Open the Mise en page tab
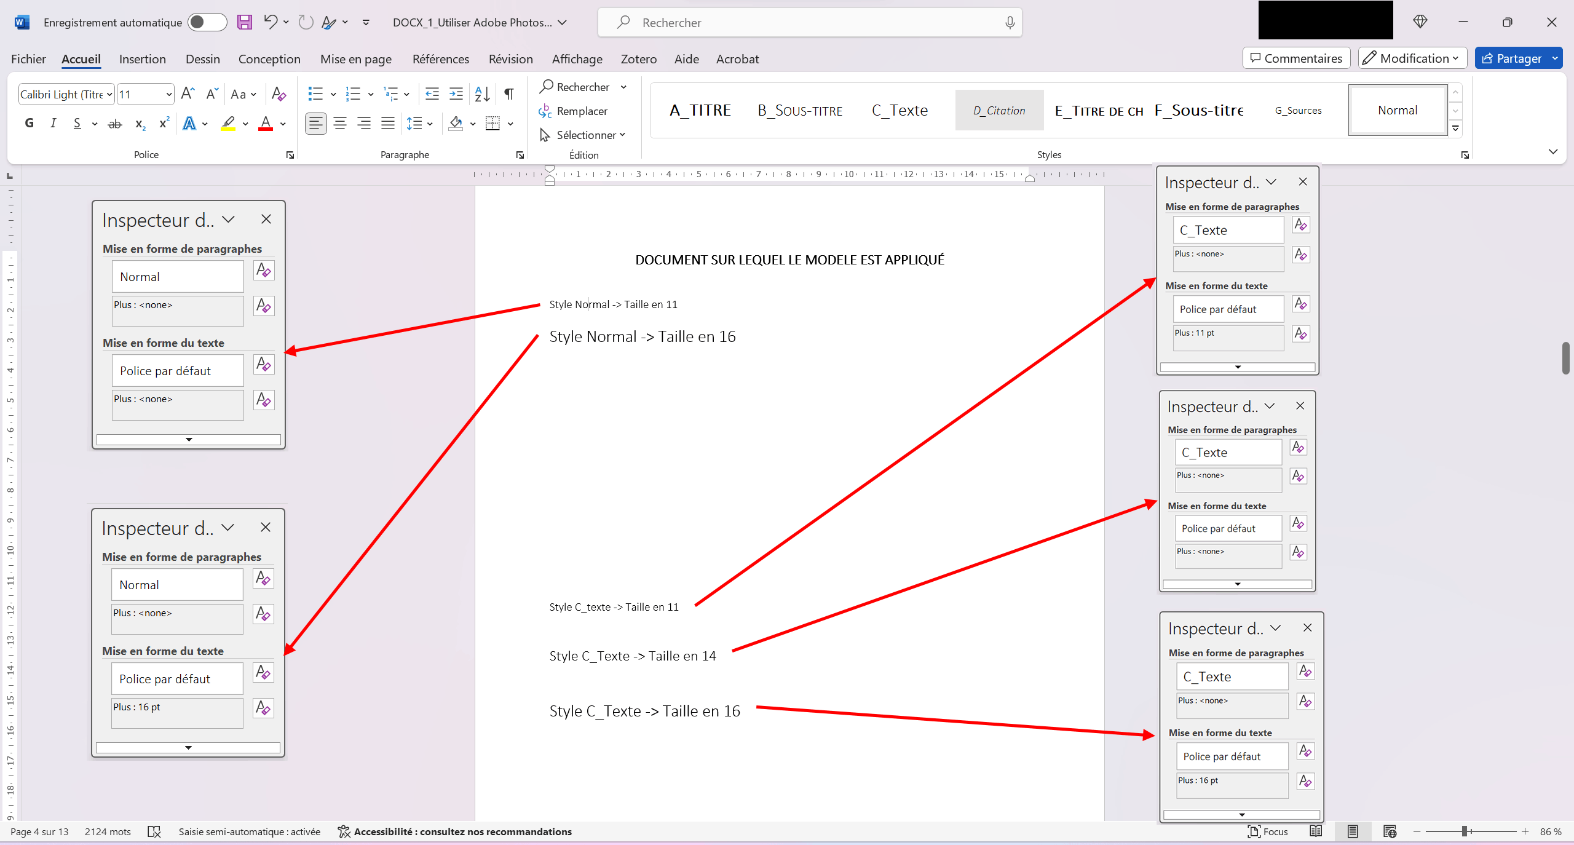1574x845 pixels. pos(356,59)
